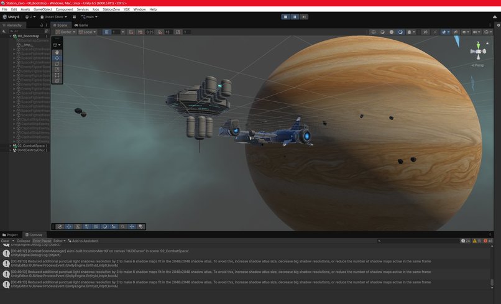Select the Rect transform tool
Viewport: 501px width, 304px height.
[x=57, y=75]
